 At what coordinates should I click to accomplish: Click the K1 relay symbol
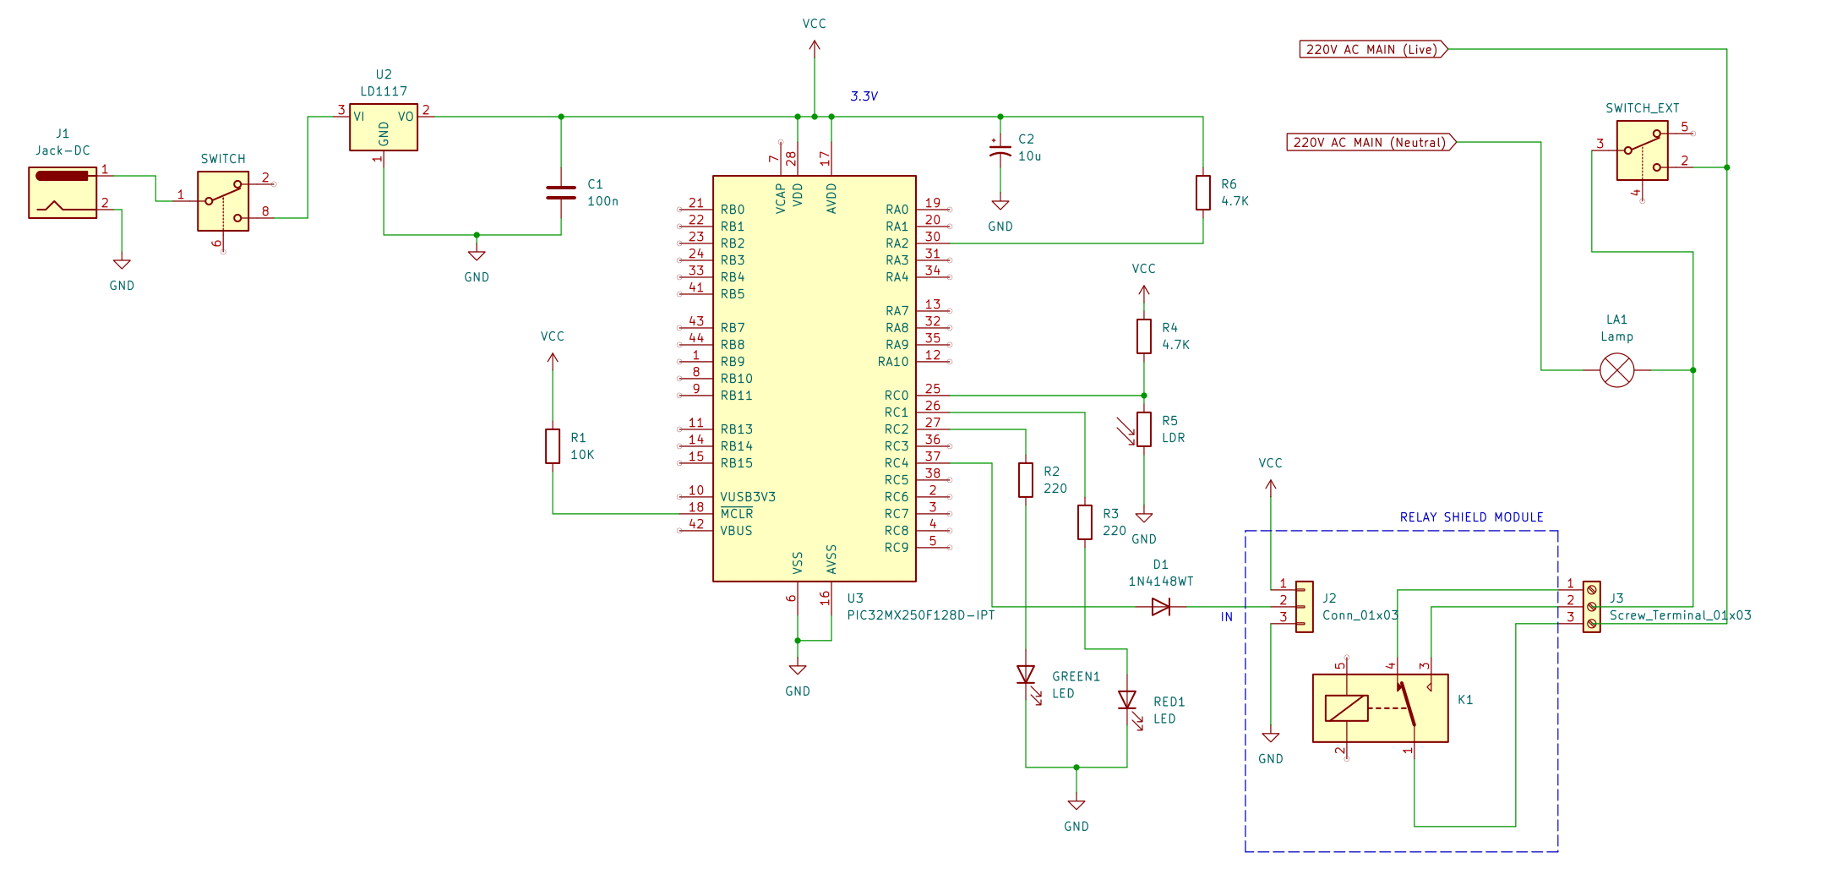point(1381,708)
